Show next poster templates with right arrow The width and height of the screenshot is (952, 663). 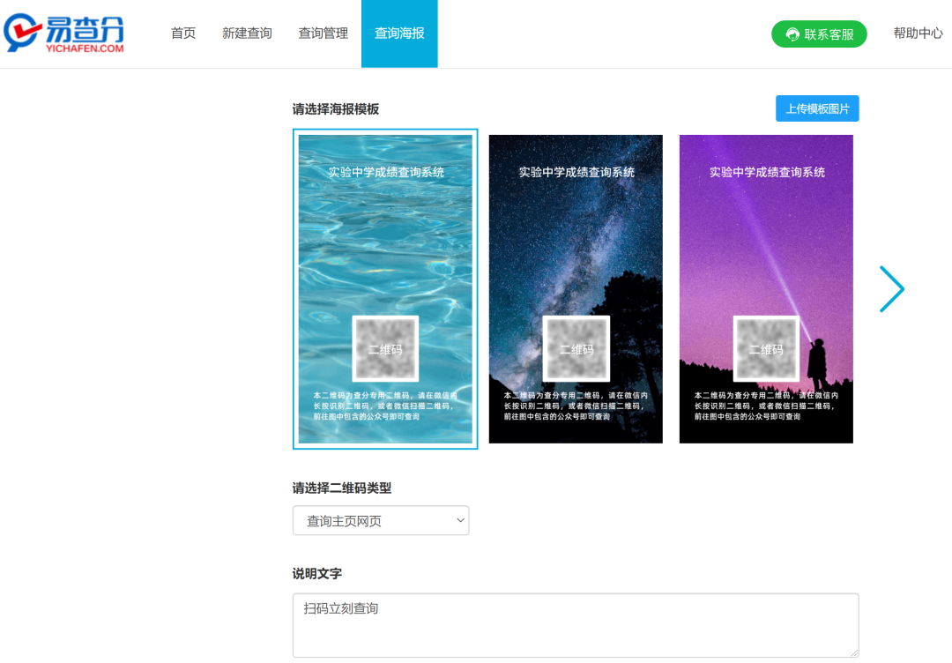pyautogui.click(x=892, y=289)
